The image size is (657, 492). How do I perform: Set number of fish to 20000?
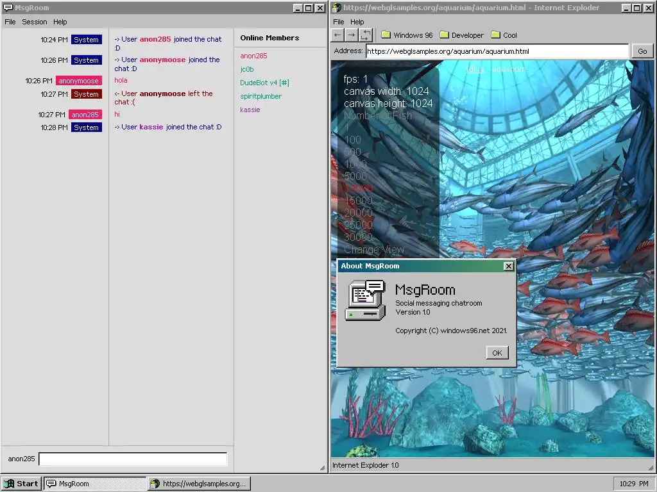click(x=358, y=213)
